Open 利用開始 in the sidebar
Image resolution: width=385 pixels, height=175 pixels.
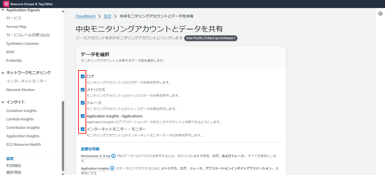[14, 166]
